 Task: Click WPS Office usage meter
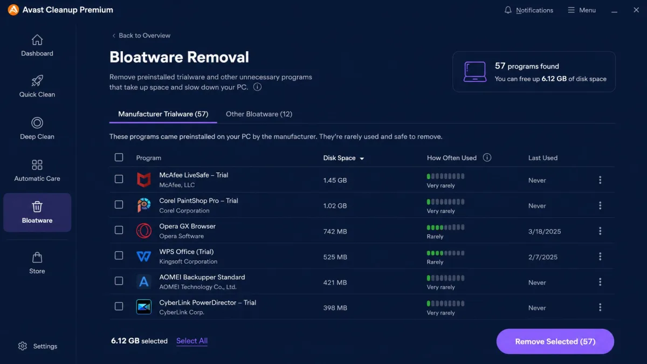(x=445, y=253)
